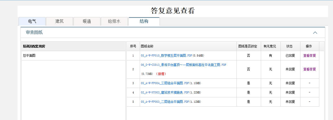Select the 给排水 tab
This screenshot has height=120, width=333.
[114, 21]
